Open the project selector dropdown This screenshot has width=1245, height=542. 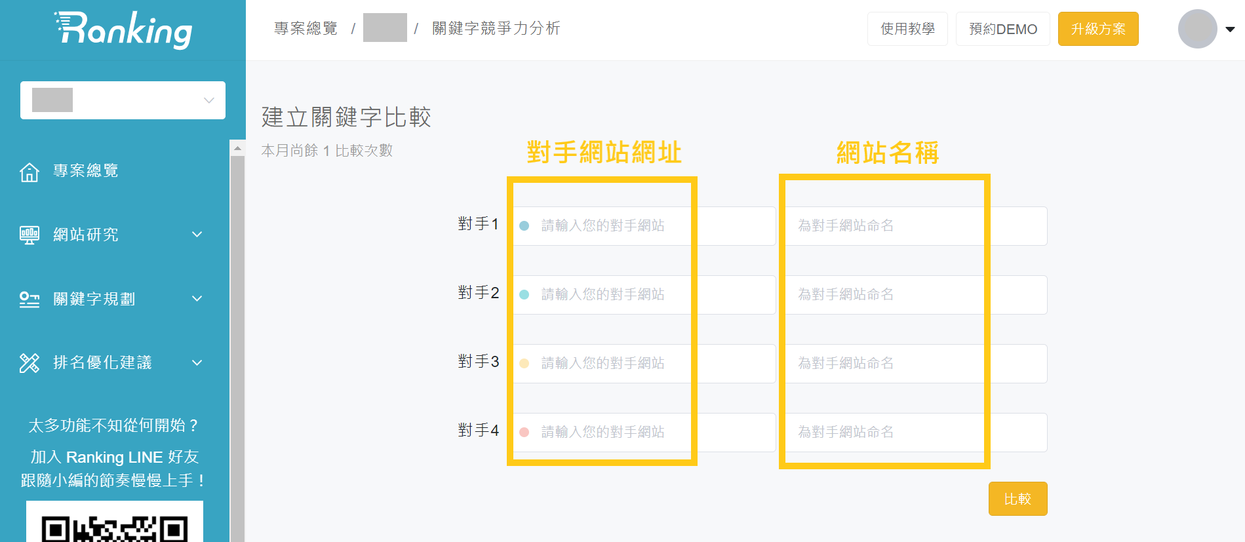pyautogui.click(x=123, y=100)
